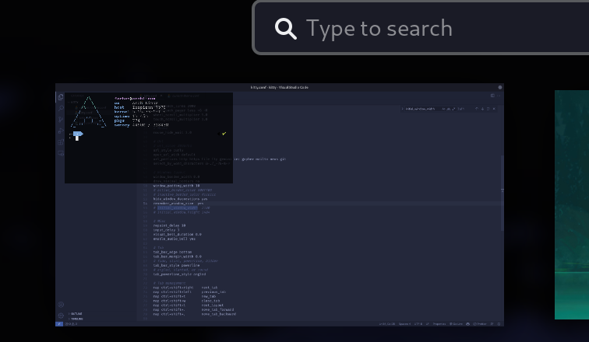Open the Explorer icon in VS Code activity bar
589x342 pixels.
point(61,97)
